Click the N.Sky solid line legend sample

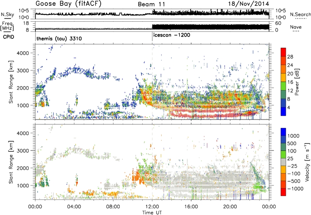click(7, 19)
